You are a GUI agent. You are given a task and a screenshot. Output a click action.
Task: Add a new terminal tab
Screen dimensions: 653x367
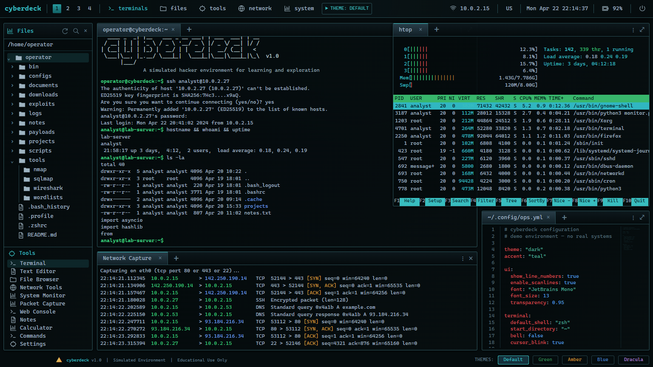click(x=189, y=30)
